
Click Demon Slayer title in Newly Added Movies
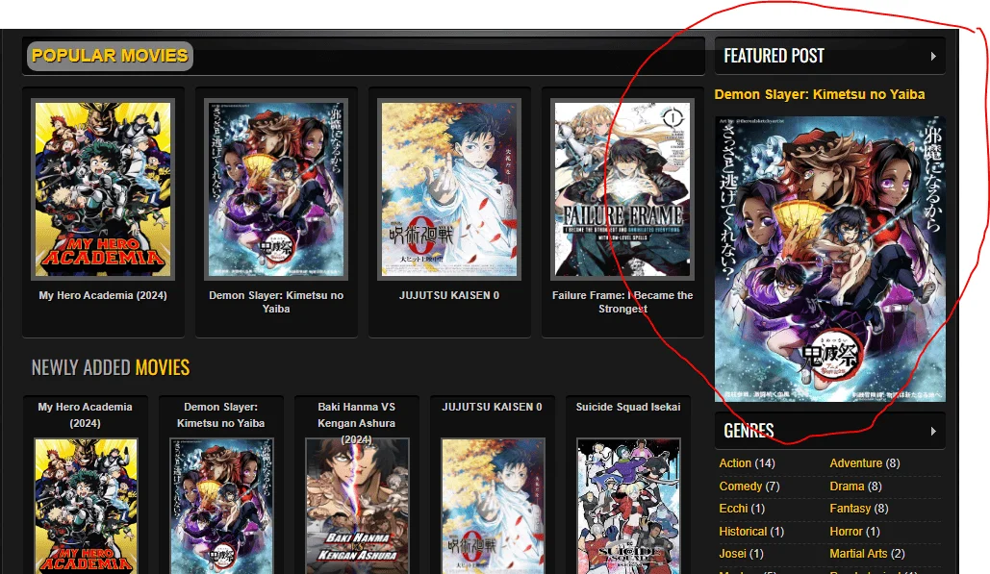click(x=221, y=415)
